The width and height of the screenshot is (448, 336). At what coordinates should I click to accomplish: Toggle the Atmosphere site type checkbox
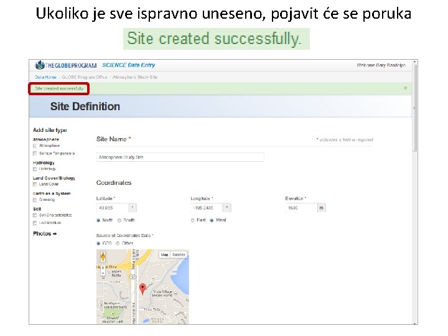pyautogui.click(x=35, y=146)
